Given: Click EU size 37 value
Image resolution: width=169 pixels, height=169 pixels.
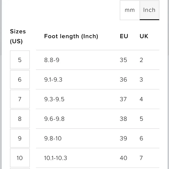Looking at the screenshot, I should coord(123,99).
